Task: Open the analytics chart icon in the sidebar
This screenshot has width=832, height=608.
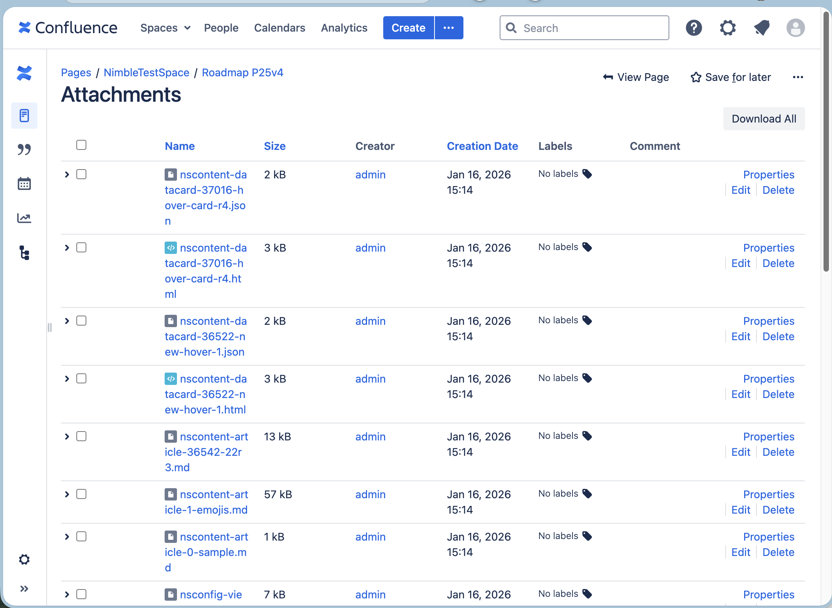Action: tap(24, 218)
